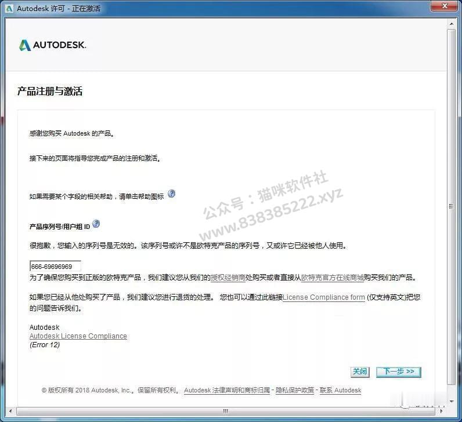Click the 版权所有 2018 Autodesk copyright text

[110, 390]
